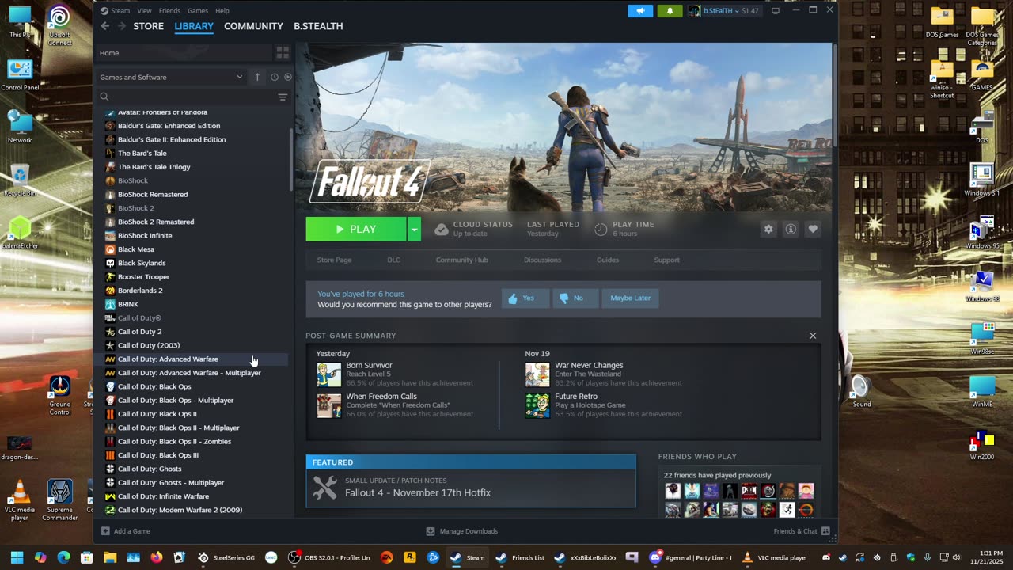Choose Maybe Later for the recommendation
The image size is (1013, 570).
[630, 298]
